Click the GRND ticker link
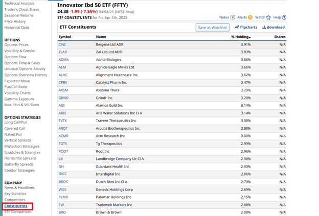Viewport: 319px width, 216px height. pos(63,98)
